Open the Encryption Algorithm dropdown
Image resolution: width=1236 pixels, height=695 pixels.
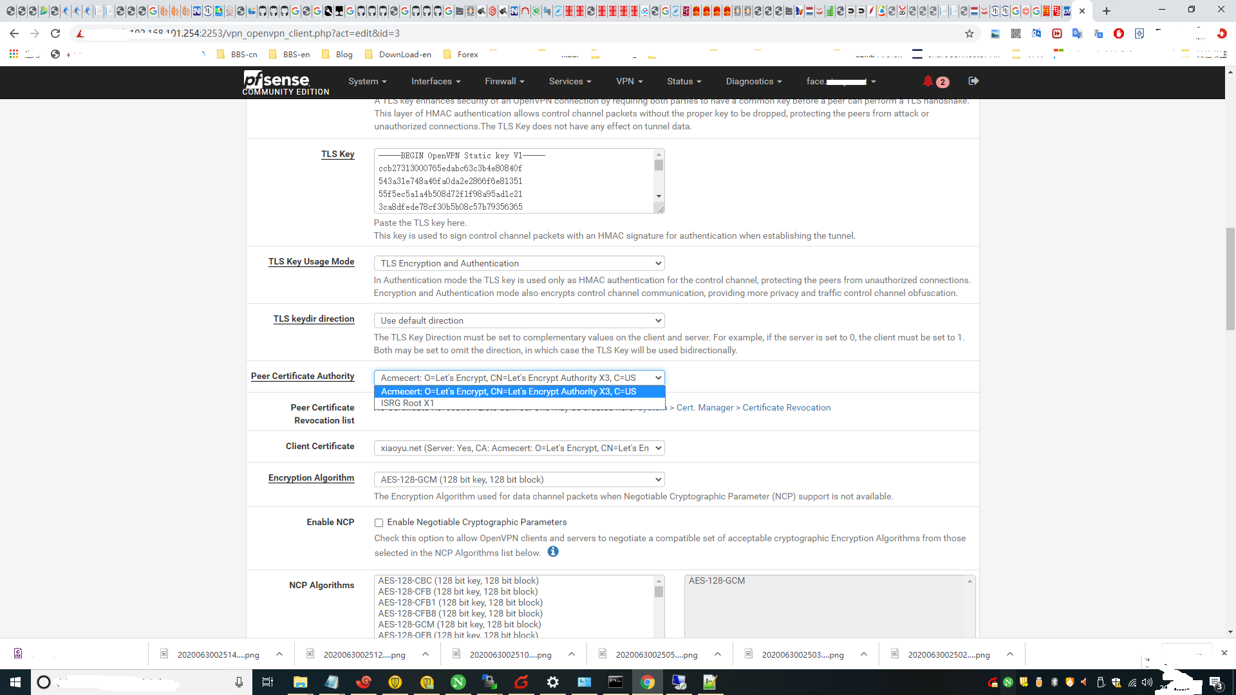click(519, 479)
